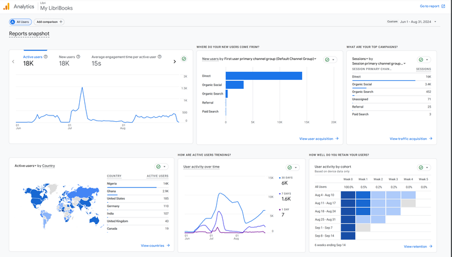Open View retention link
This screenshot has height=257, width=452.
tap(418, 247)
